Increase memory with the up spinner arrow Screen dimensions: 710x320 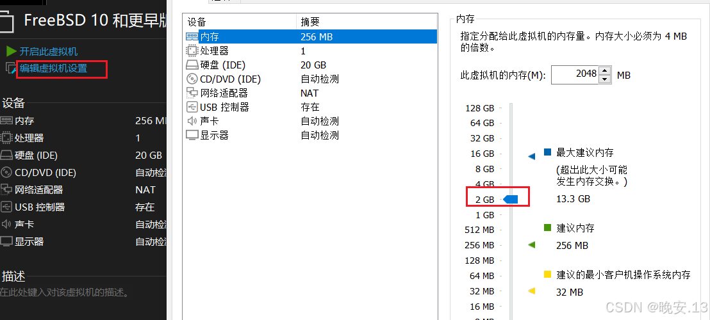pos(605,70)
